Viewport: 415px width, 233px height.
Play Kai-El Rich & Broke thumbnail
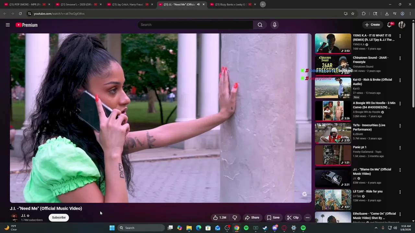(x=333, y=88)
